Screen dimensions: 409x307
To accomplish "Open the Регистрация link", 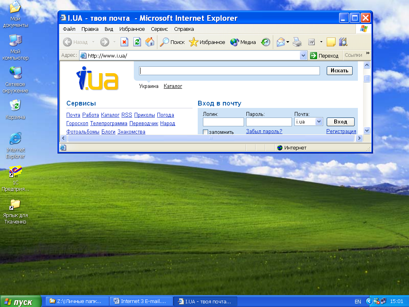I will pyautogui.click(x=341, y=131).
